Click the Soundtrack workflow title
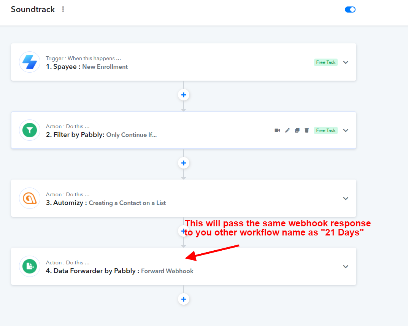 click(x=33, y=10)
